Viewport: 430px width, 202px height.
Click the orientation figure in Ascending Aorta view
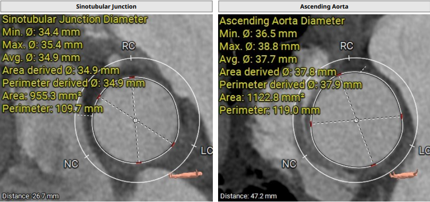pos(404,174)
